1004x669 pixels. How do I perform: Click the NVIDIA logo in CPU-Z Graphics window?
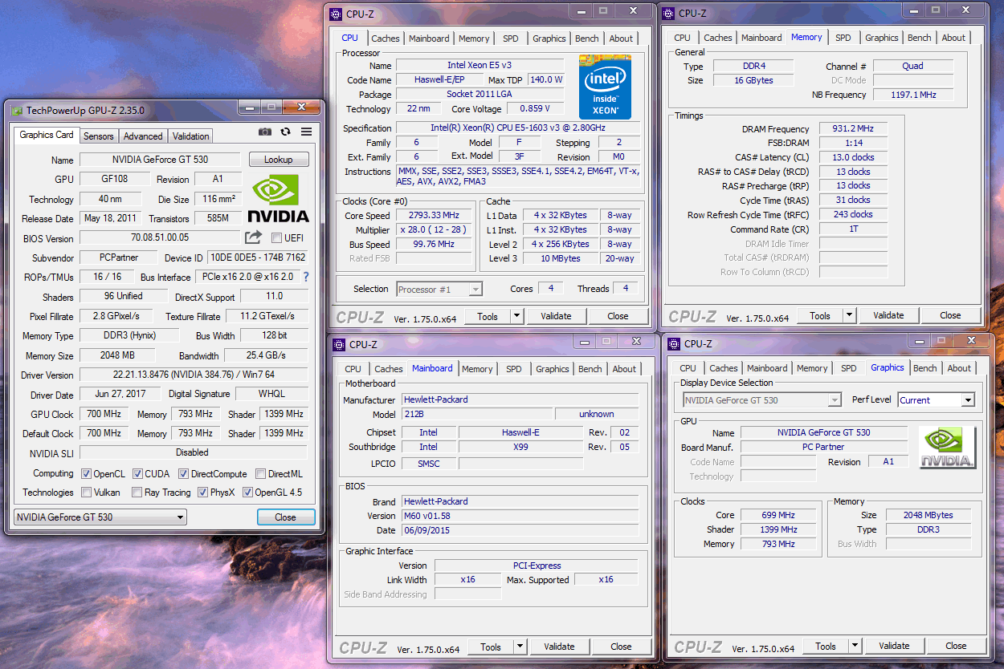[x=948, y=448]
